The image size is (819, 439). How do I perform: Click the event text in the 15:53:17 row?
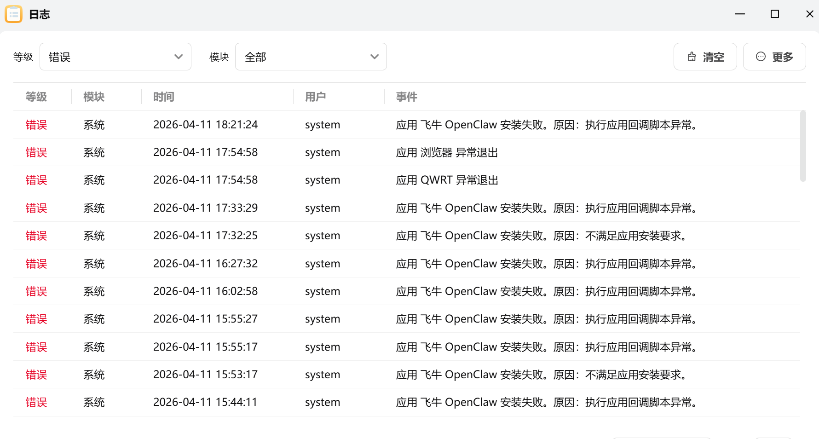[542, 375]
